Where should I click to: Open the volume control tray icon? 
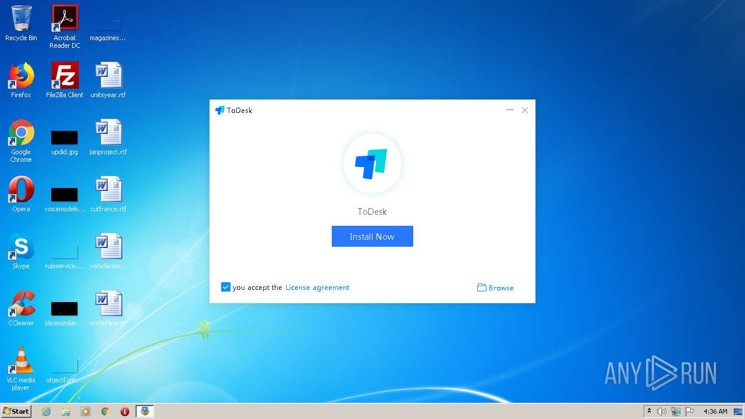click(662, 411)
